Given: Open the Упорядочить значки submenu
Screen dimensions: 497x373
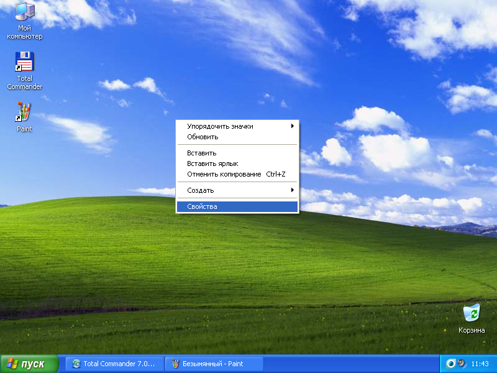Looking at the screenshot, I should tap(237, 126).
